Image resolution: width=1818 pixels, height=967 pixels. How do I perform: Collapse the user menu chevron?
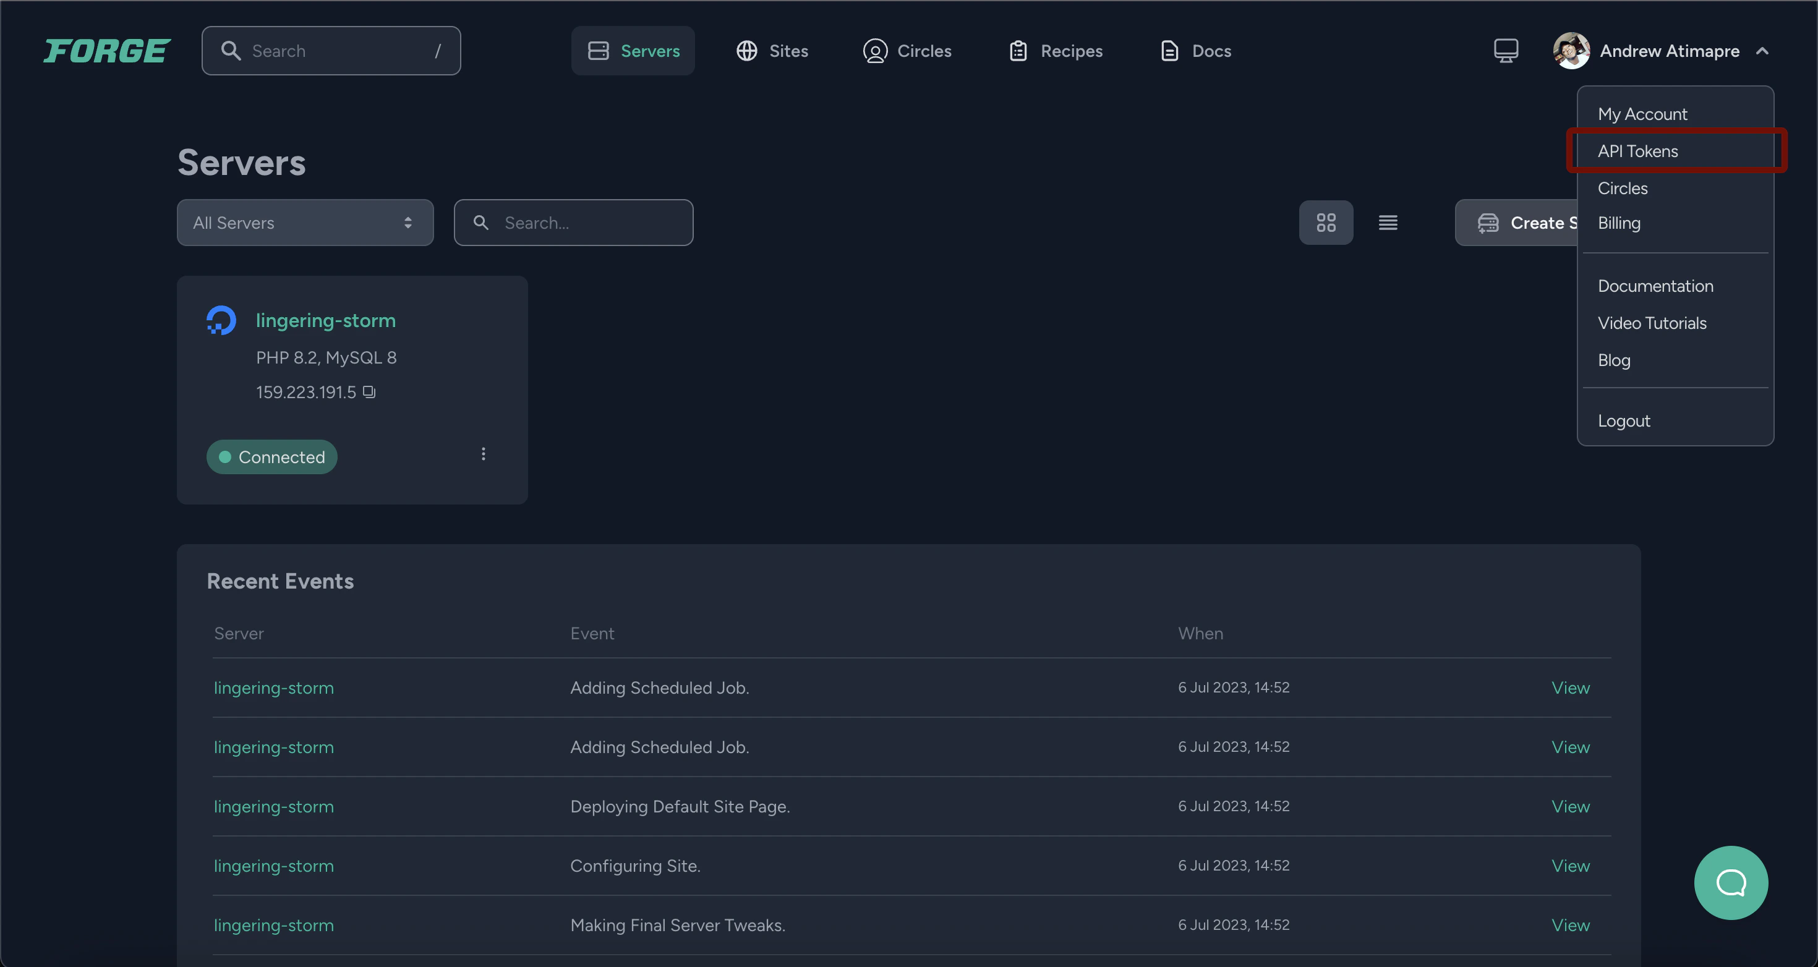click(1762, 51)
